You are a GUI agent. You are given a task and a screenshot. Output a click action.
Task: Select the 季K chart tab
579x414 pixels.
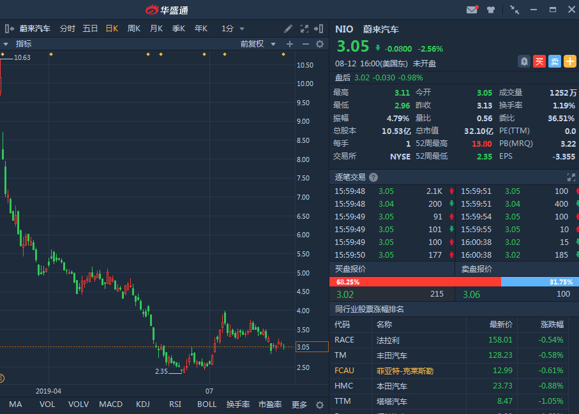click(x=178, y=29)
